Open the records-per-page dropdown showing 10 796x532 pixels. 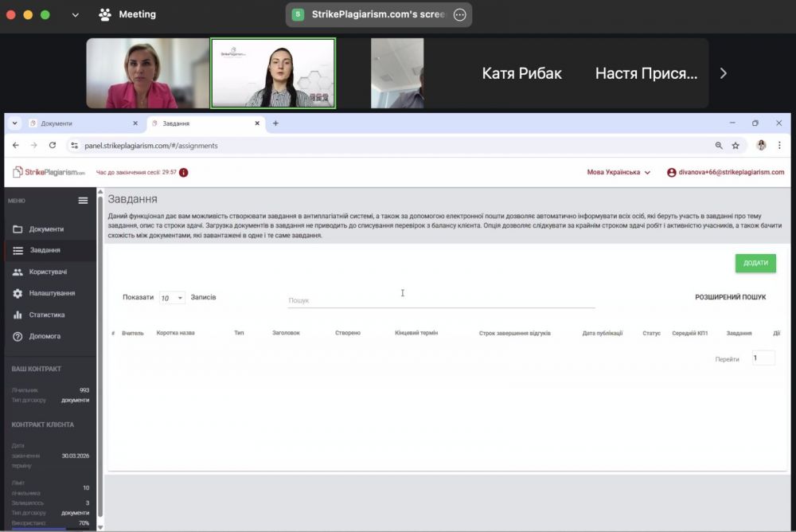pyautogui.click(x=172, y=298)
